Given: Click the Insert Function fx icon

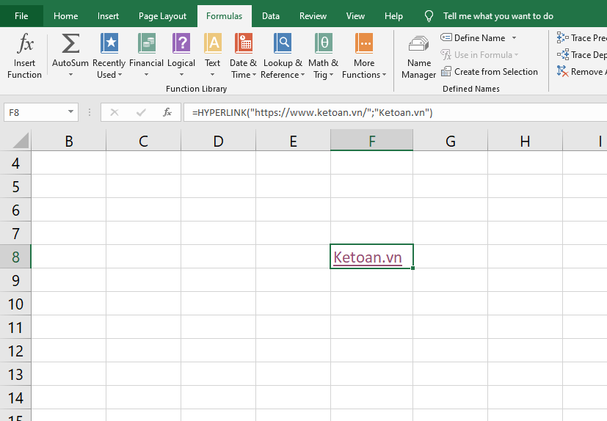Looking at the screenshot, I should pyautogui.click(x=24, y=45).
